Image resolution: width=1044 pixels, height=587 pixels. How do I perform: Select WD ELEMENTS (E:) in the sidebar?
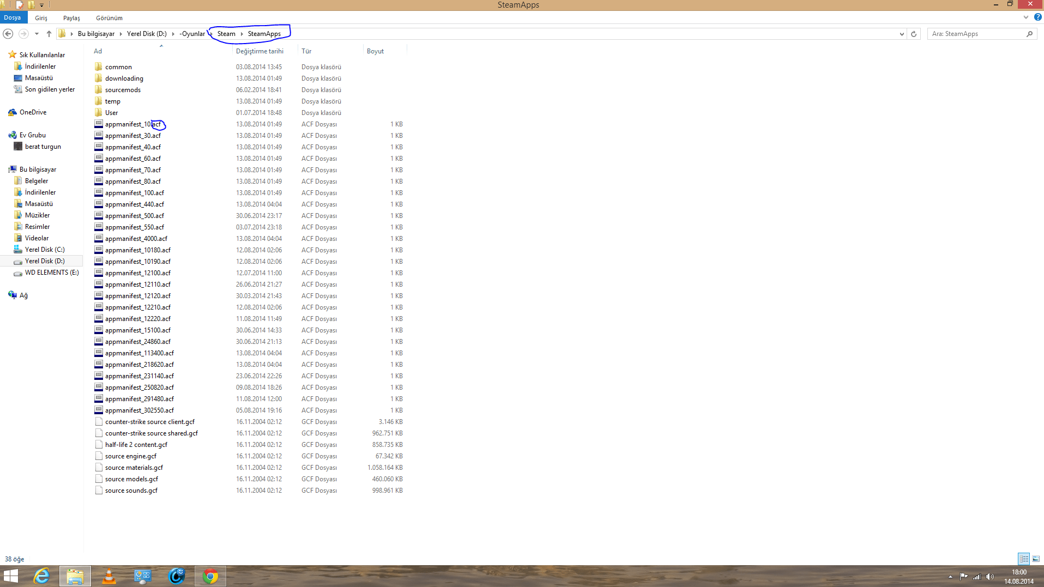coord(52,273)
